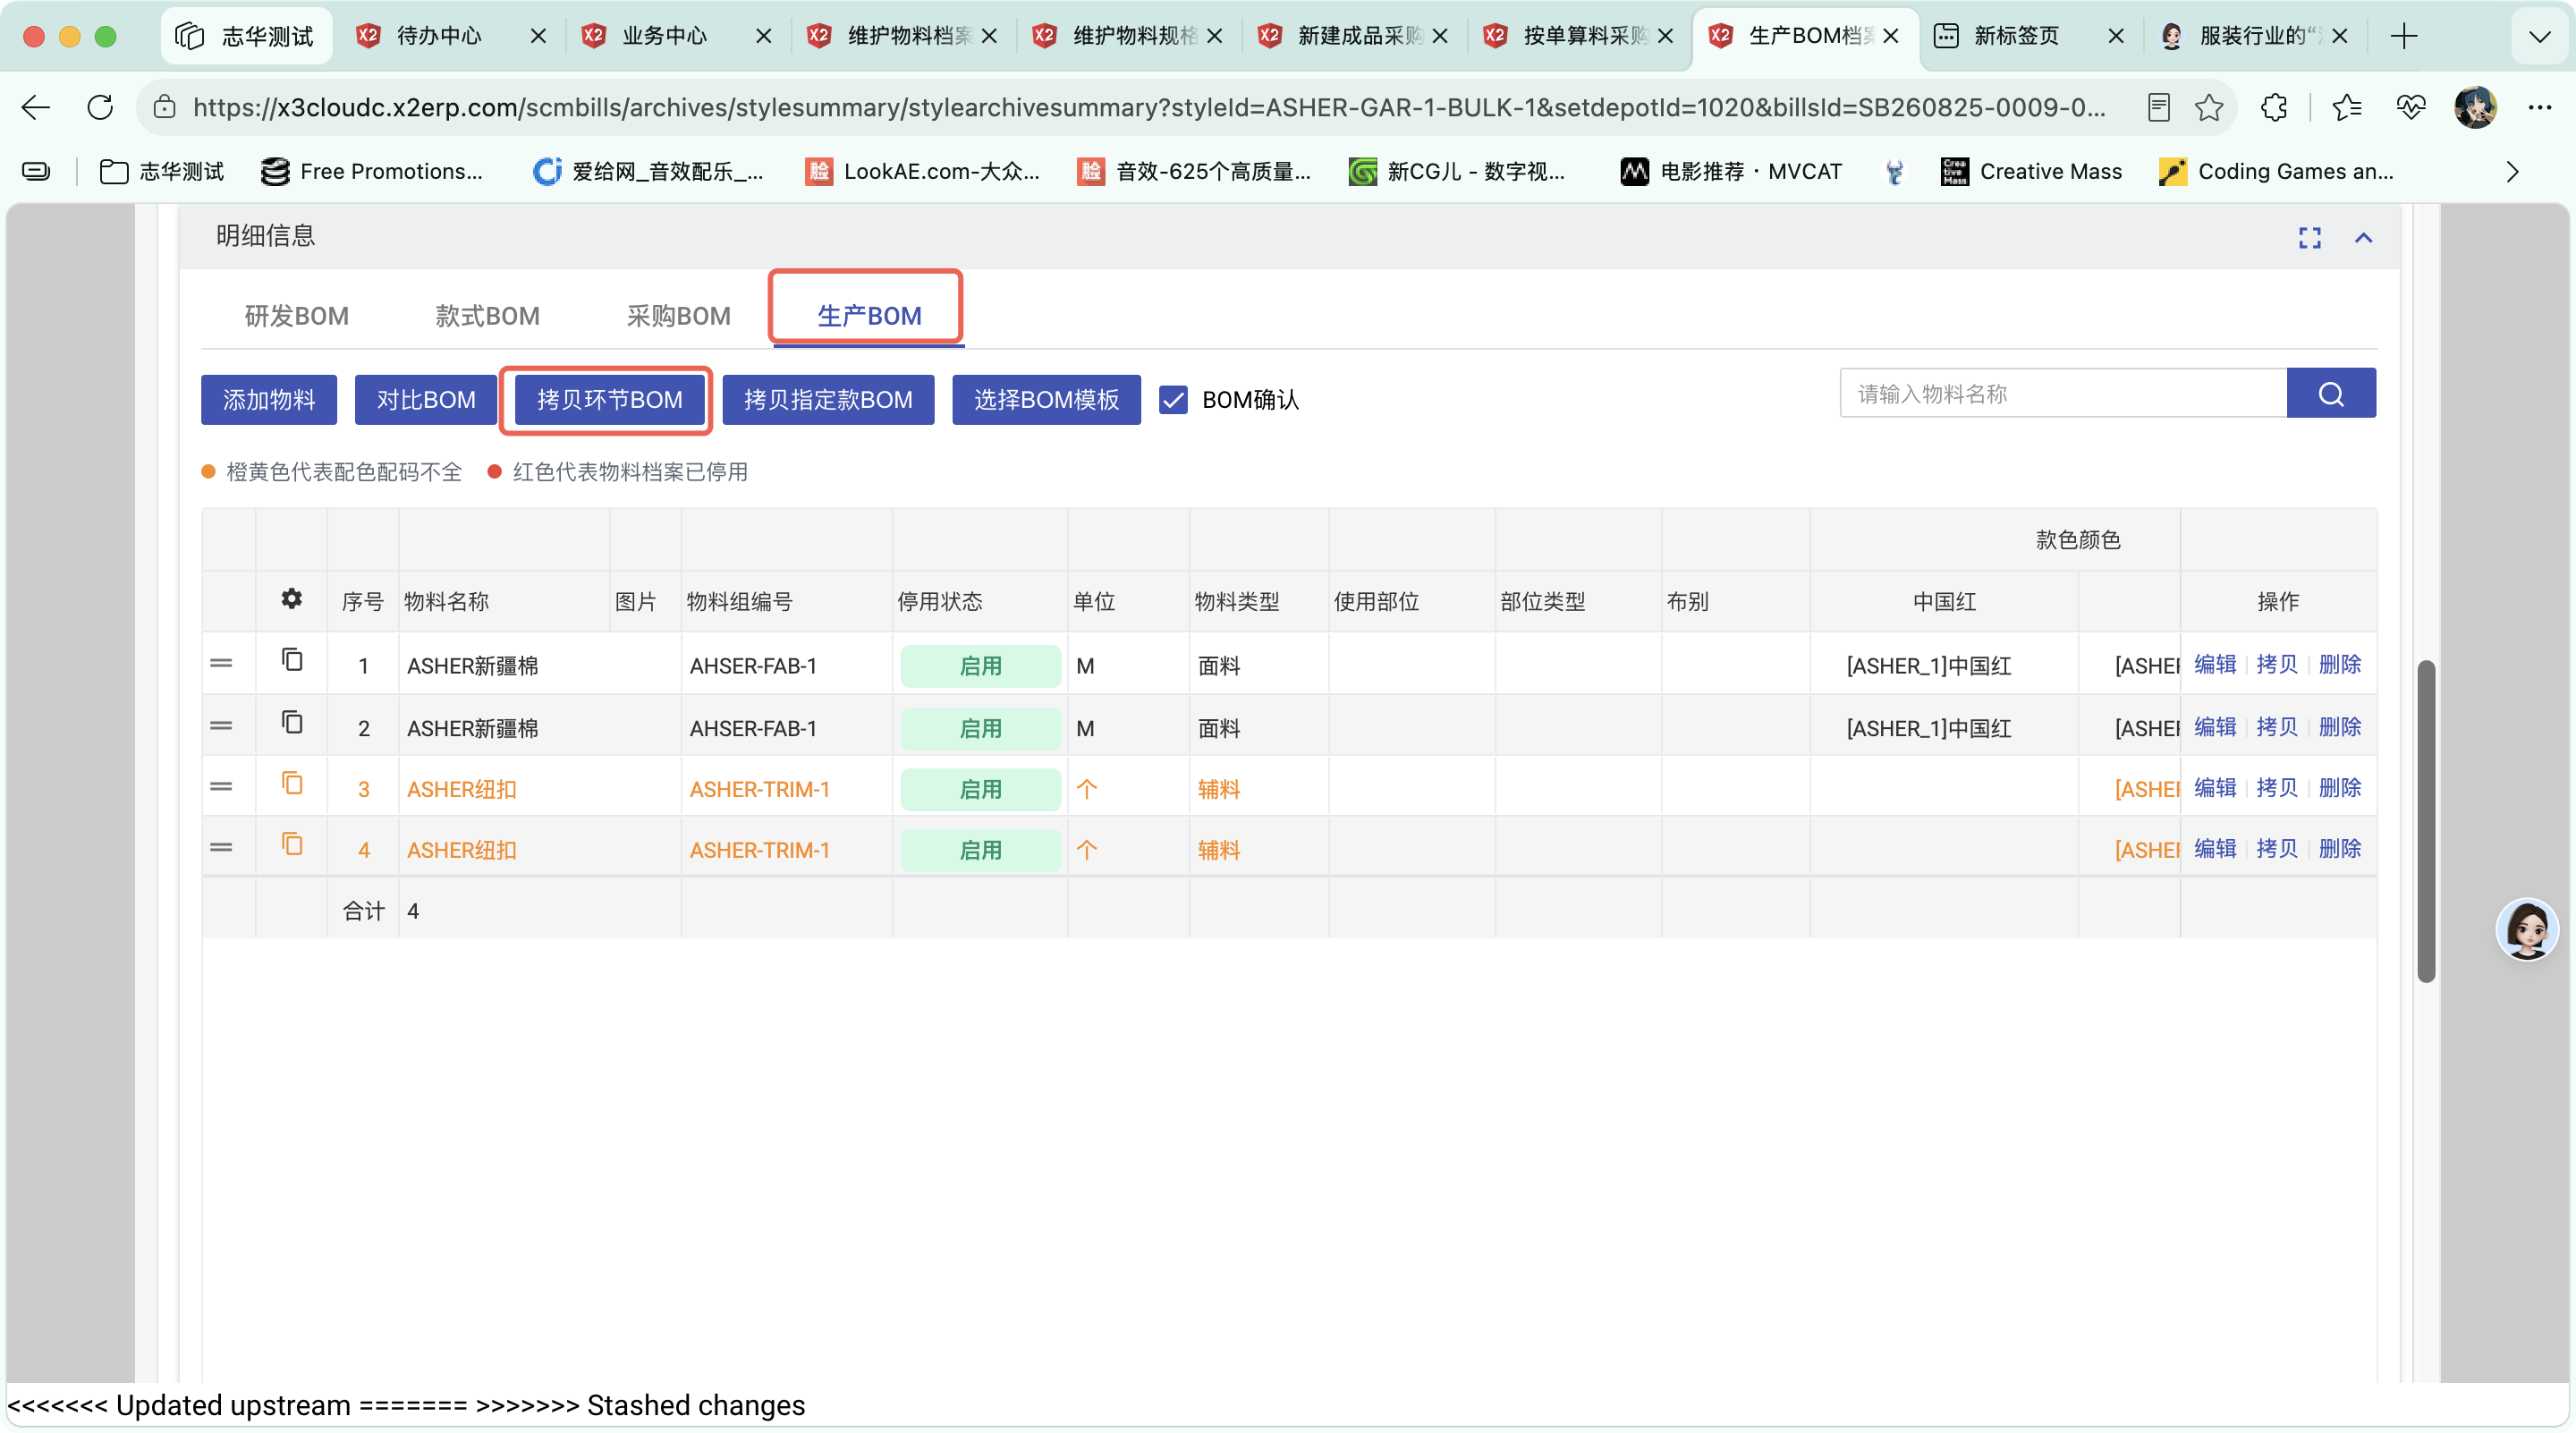Click 拷贝环节BOM button
2576x1433 pixels.
tap(609, 400)
